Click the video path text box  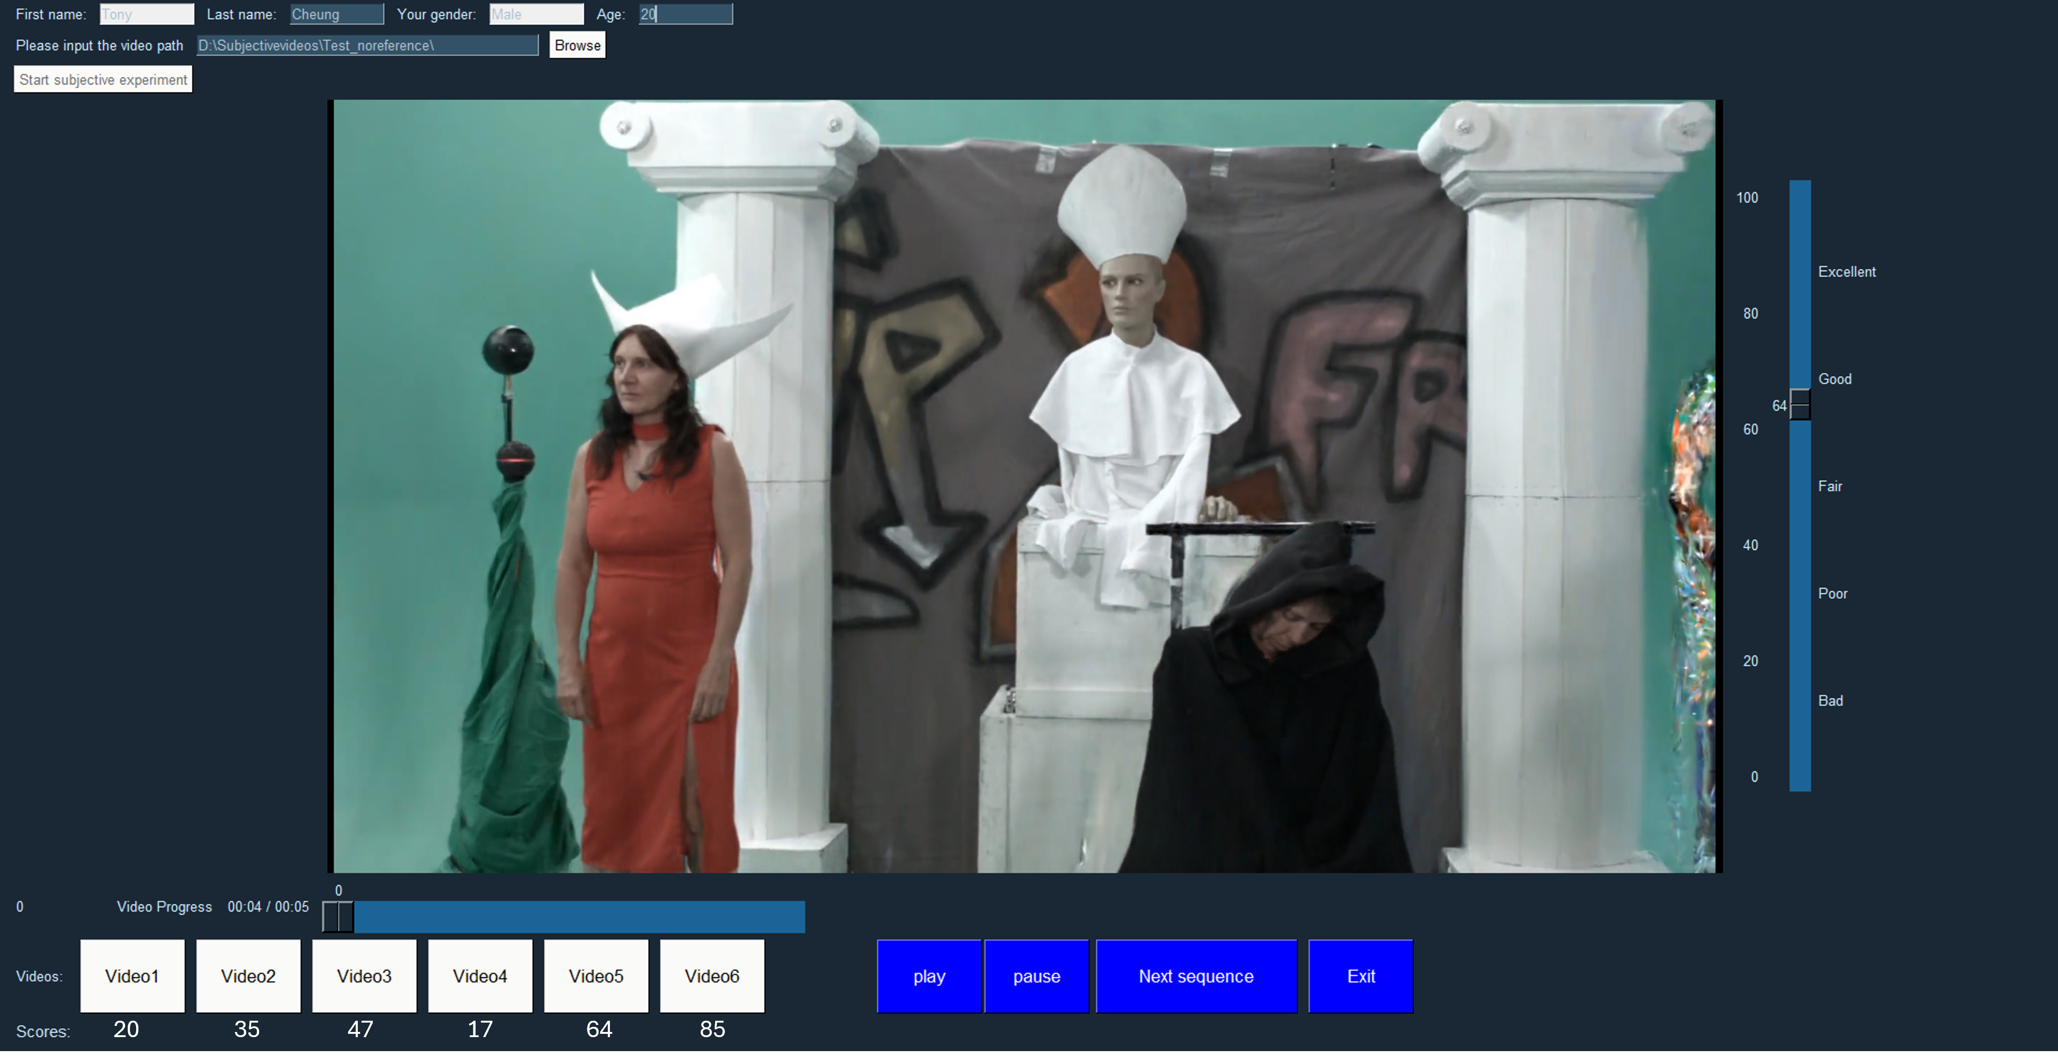pyautogui.click(x=368, y=45)
